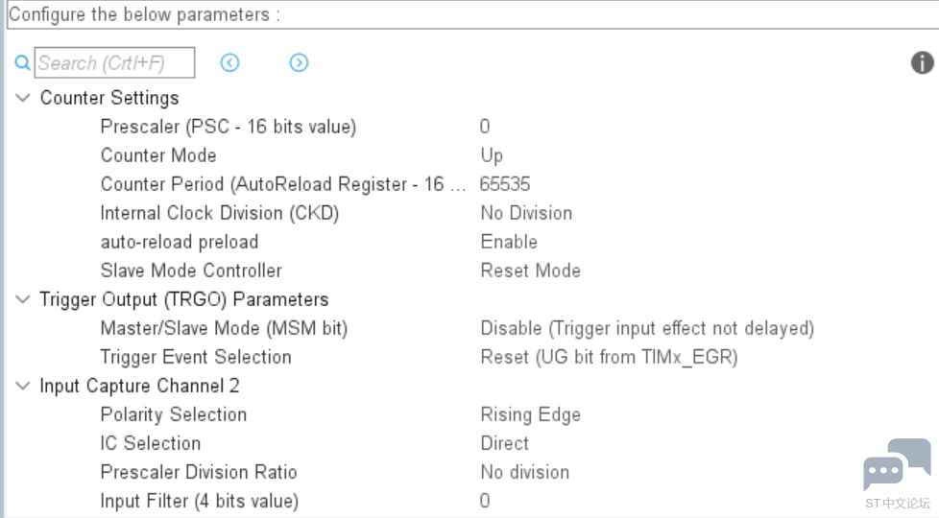Image resolution: width=939 pixels, height=518 pixels.
Task: Open the parameter info icon
Action: [x=922, y=63]
